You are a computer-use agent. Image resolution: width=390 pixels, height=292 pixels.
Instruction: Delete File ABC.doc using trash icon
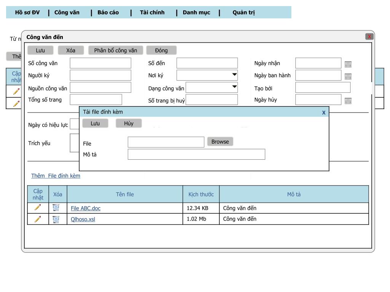click(x=56, y=208)
